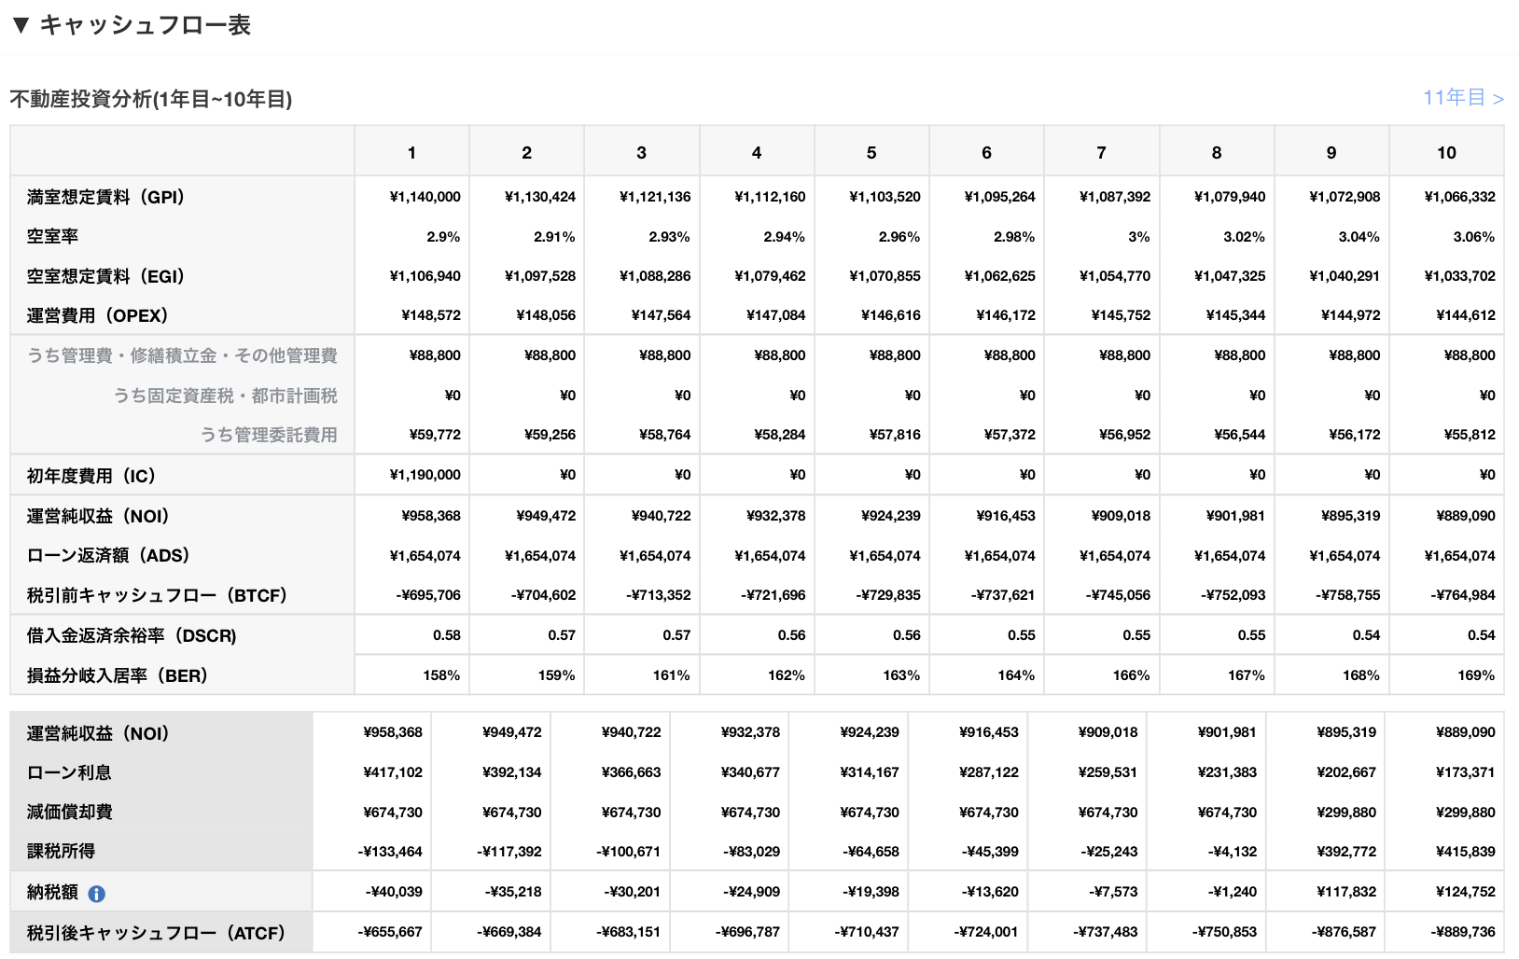This screenshot has width=1519, height=959.
Task: Select the 満室想定賃料（GPI） row label
Action: tap(105, 197)
